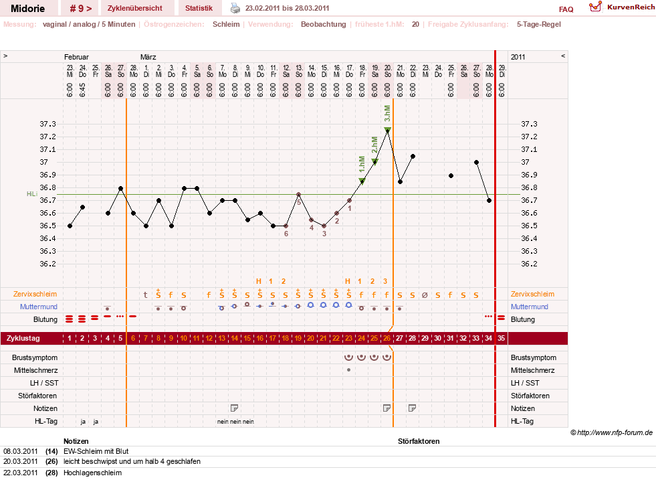The height and width of the screenshot is (494, 656).
Task: Open the Zyklenübersicht tab
Action: [134, 9]
